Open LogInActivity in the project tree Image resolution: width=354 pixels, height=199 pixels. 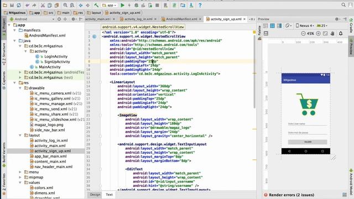[56, 56]
